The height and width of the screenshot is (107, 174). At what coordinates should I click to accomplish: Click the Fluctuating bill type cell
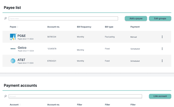click(x=110, y=37)
